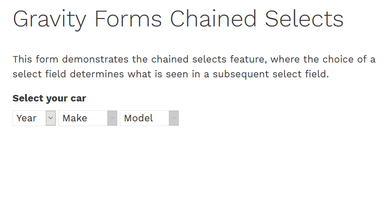Click the word 'car' in the label
The width and height of the screenshot is (384, 220).
78,98
